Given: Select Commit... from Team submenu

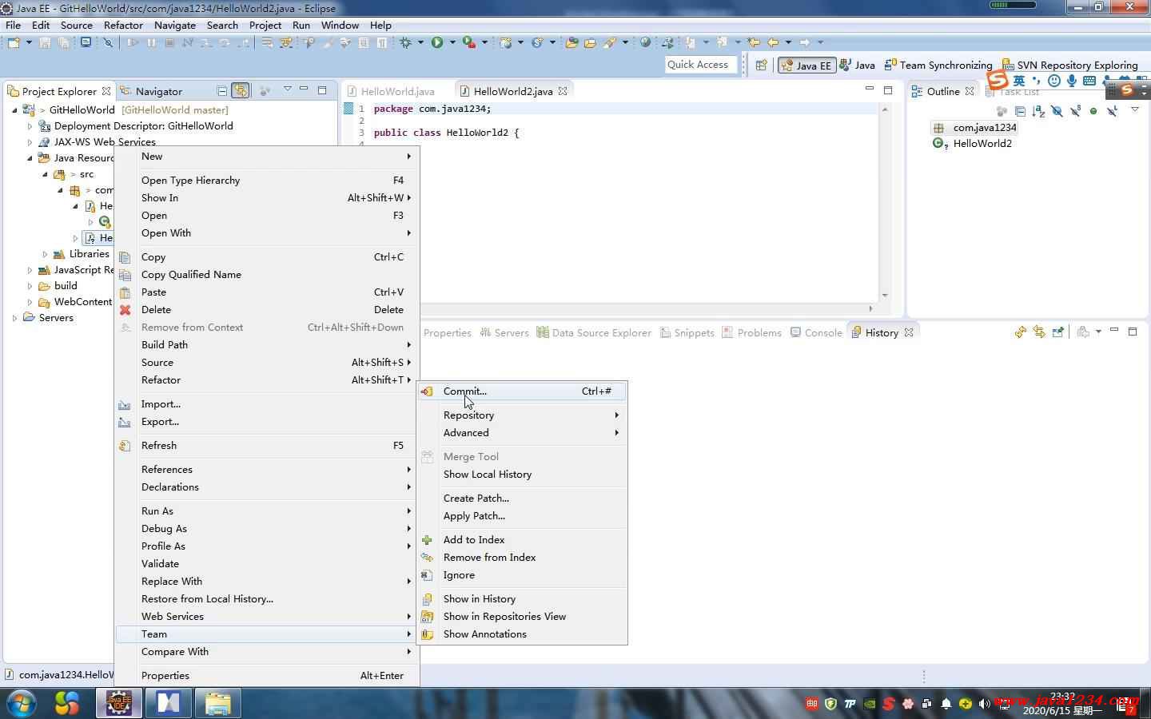Looking at the screenshot, I should coord(522,391).
